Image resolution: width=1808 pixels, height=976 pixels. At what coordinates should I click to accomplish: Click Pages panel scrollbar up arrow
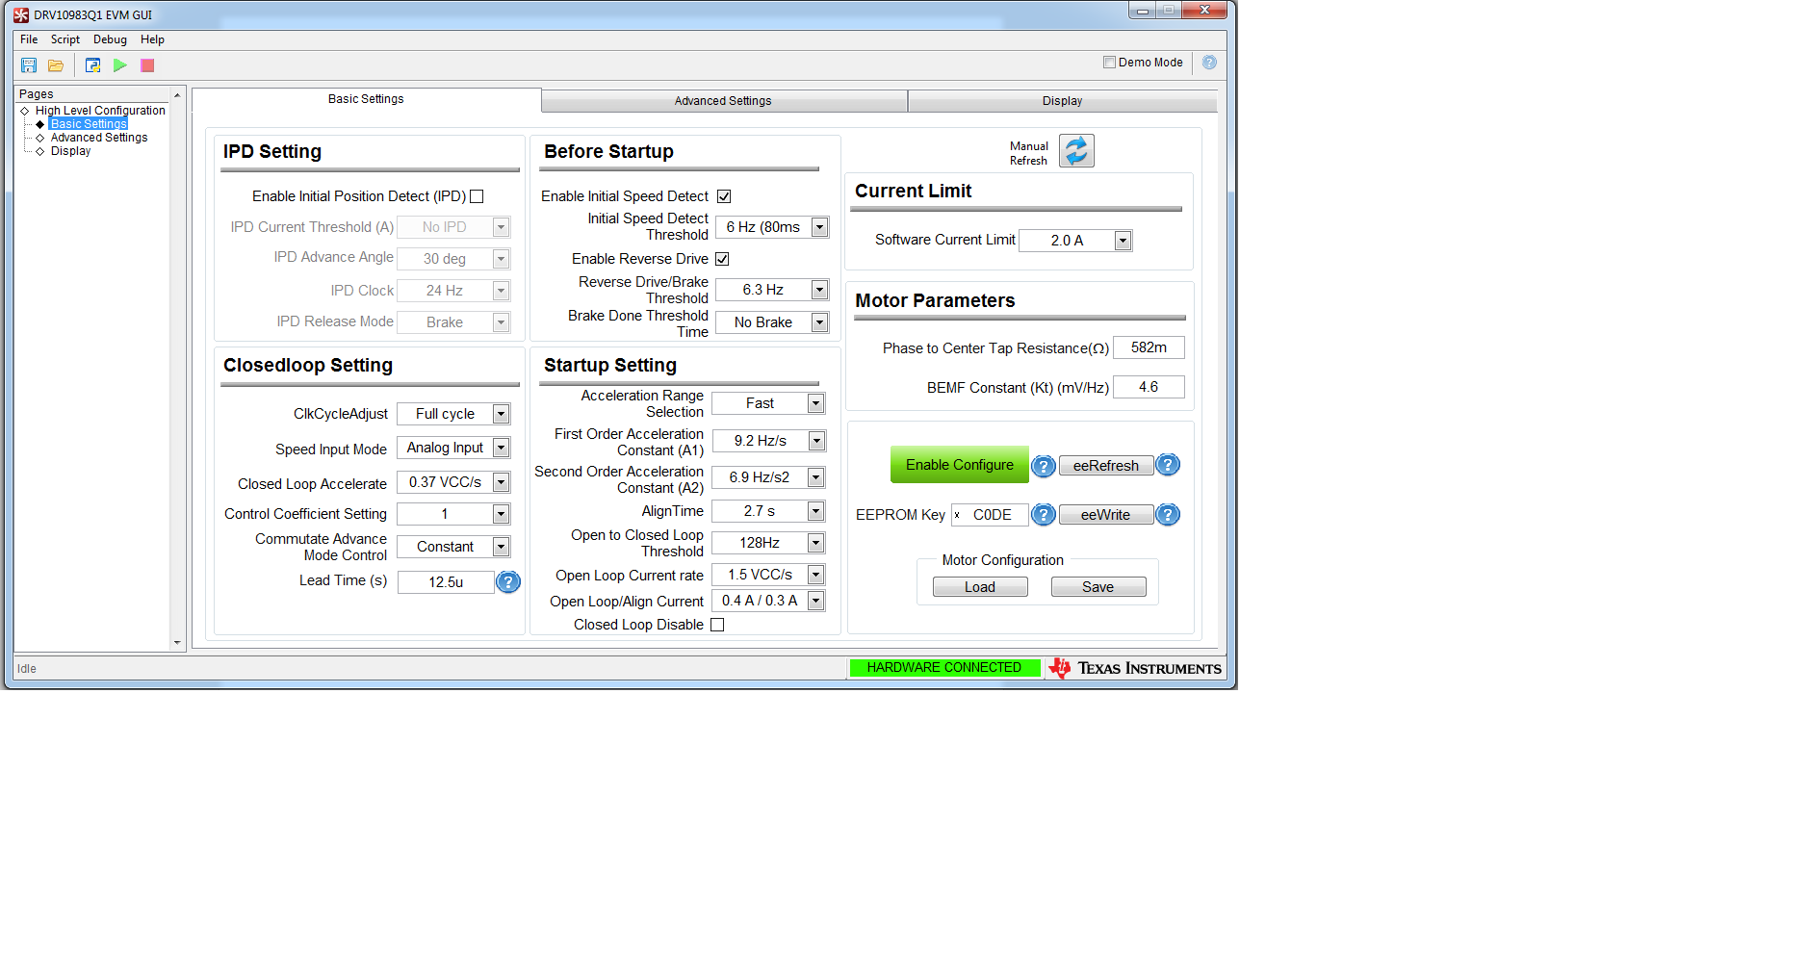[177, 95]
